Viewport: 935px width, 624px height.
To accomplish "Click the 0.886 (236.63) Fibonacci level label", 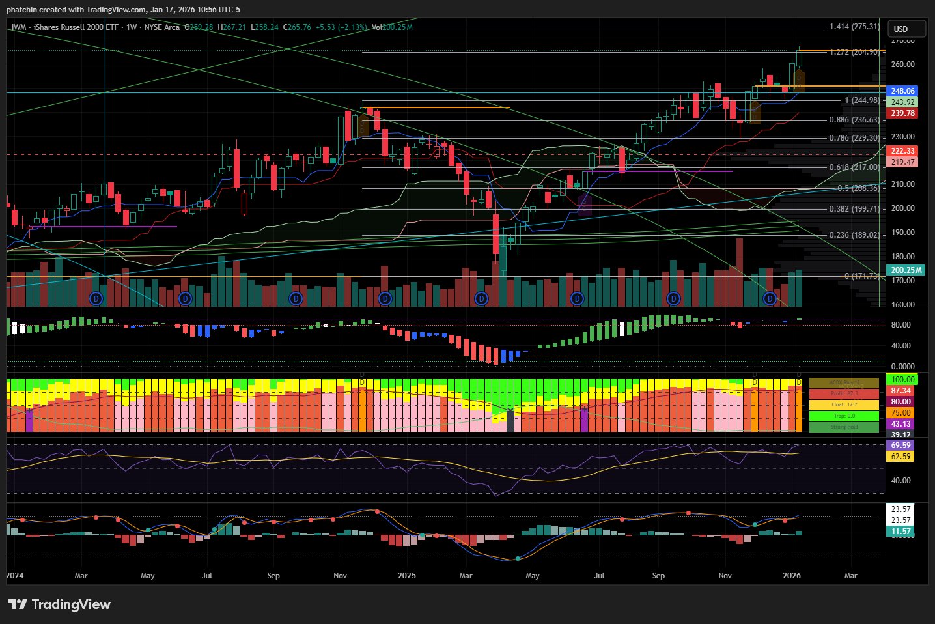I will click(854, 120).
